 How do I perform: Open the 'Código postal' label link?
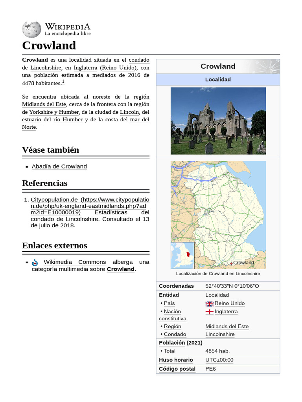177,369
